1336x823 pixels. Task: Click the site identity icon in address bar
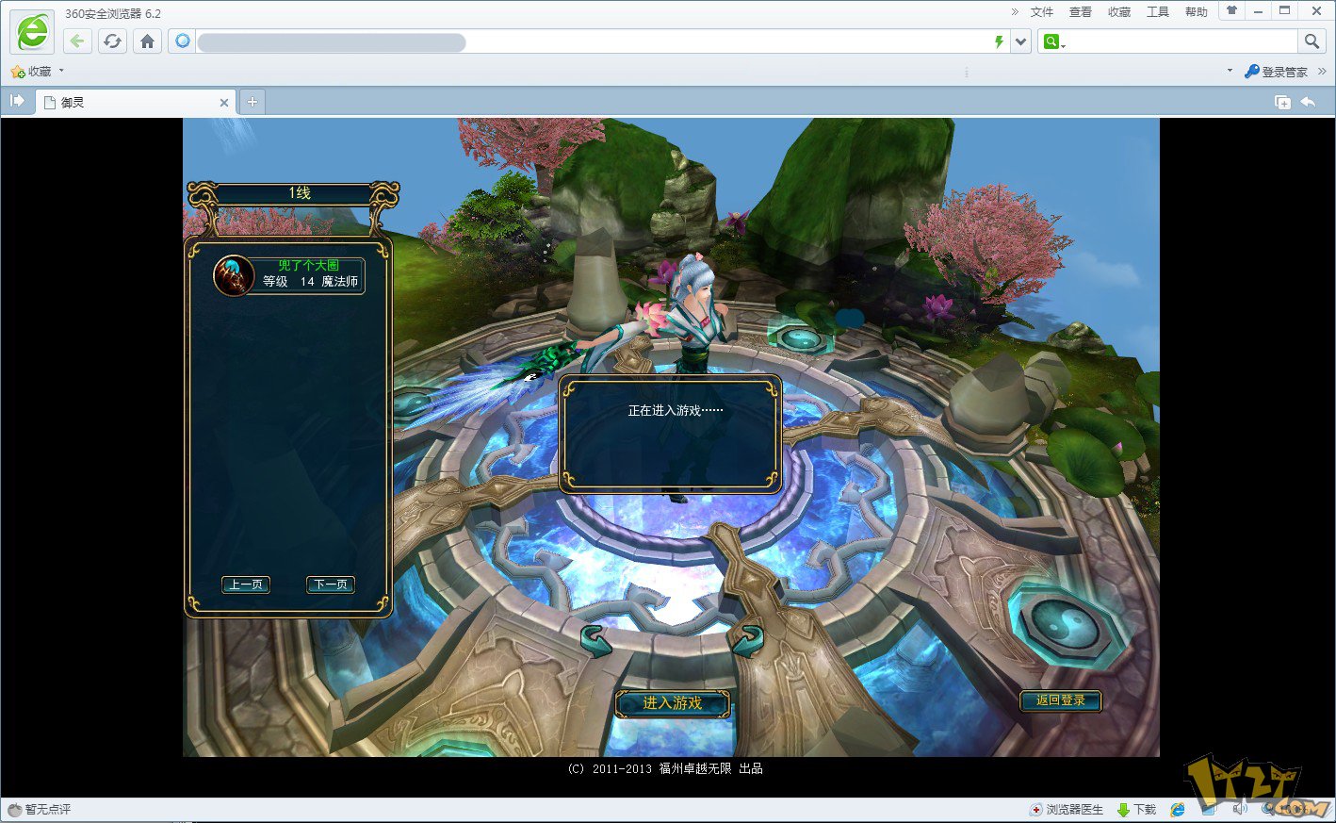183,41
